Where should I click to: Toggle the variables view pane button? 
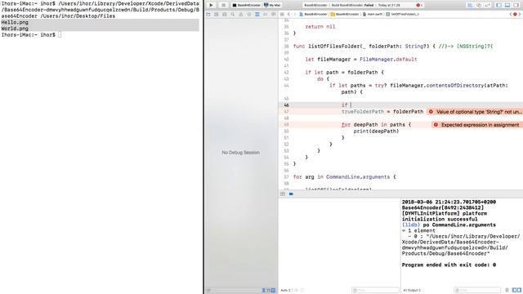click(x=514, y=291)
